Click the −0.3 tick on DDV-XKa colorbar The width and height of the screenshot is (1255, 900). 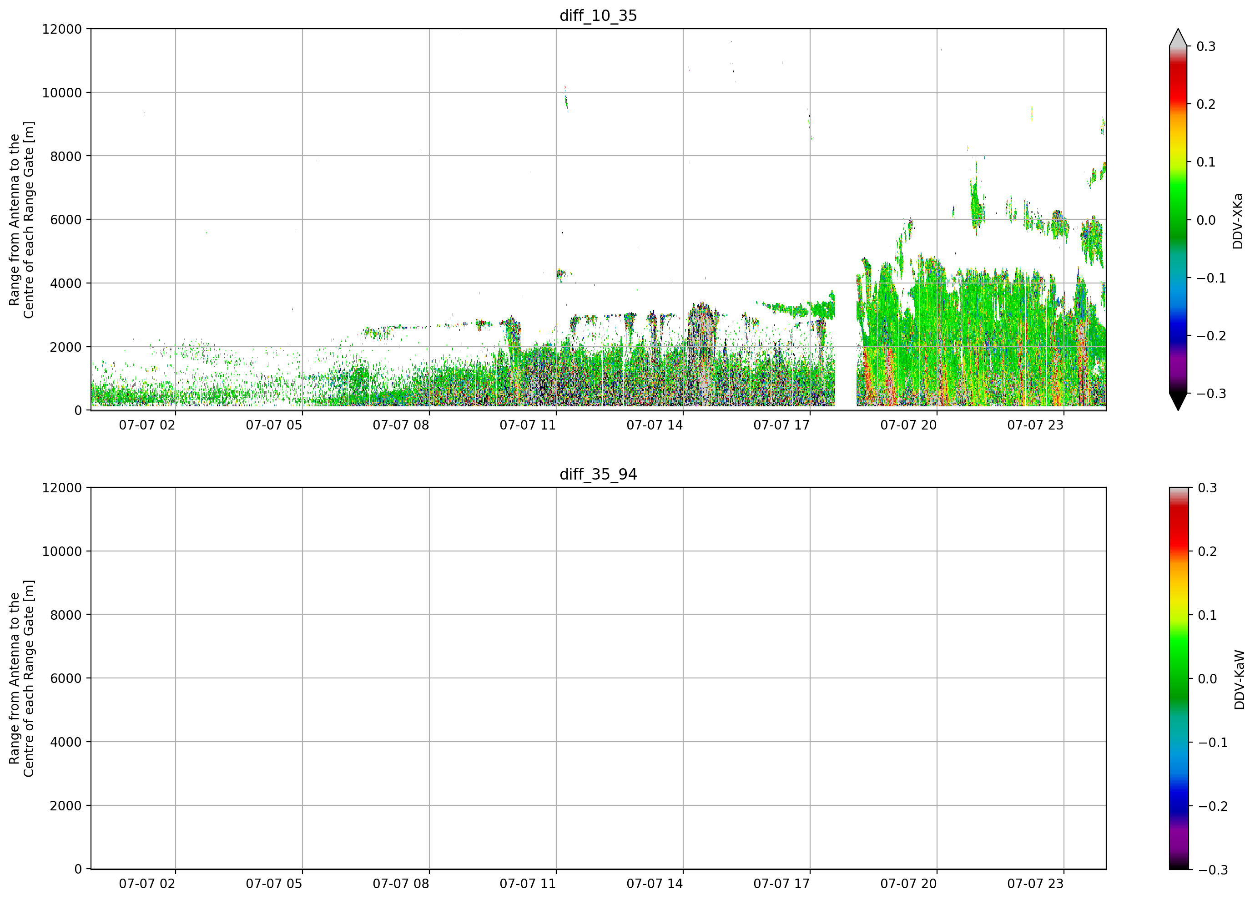[x=1211, y=394]
